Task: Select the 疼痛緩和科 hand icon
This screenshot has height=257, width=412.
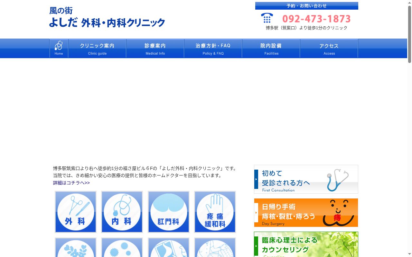Action: pos(215,212)
